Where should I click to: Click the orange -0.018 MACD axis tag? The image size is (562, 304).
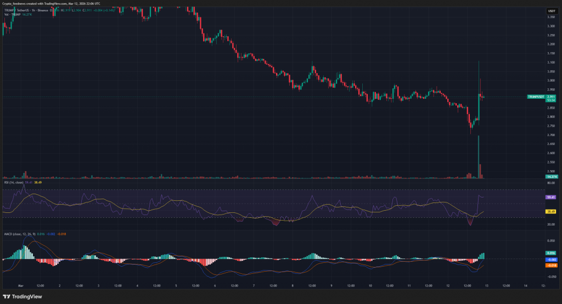pos(552,265)
